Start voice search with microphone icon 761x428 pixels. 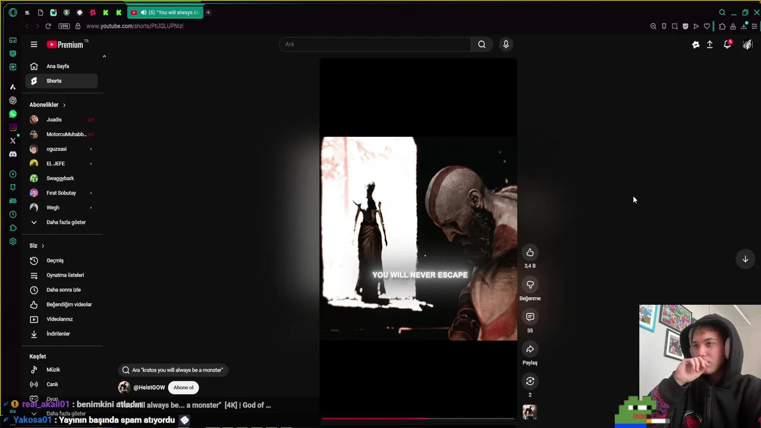pos(506,44)
